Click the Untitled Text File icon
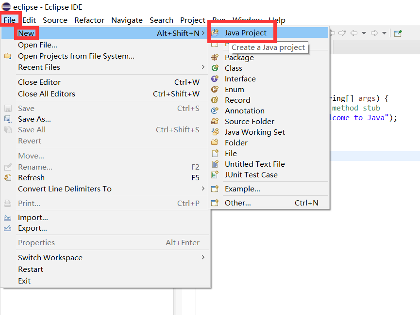420x315 pixels. tap(215, 164)
